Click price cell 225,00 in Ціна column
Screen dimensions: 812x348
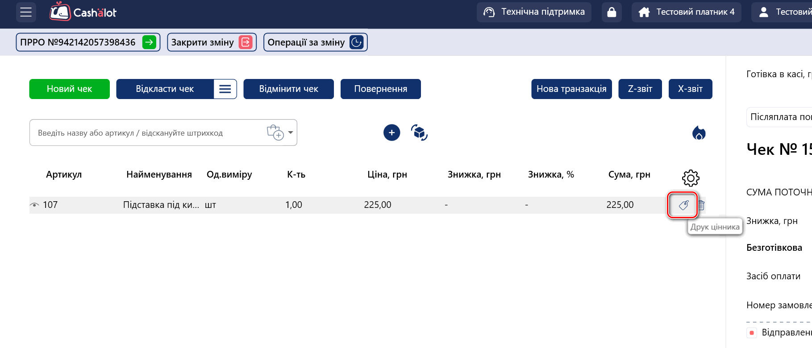378,205
